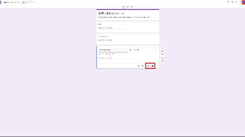Insert a link in question title
The height and width of the screenshot is (137, 245).
click(110, 54)
